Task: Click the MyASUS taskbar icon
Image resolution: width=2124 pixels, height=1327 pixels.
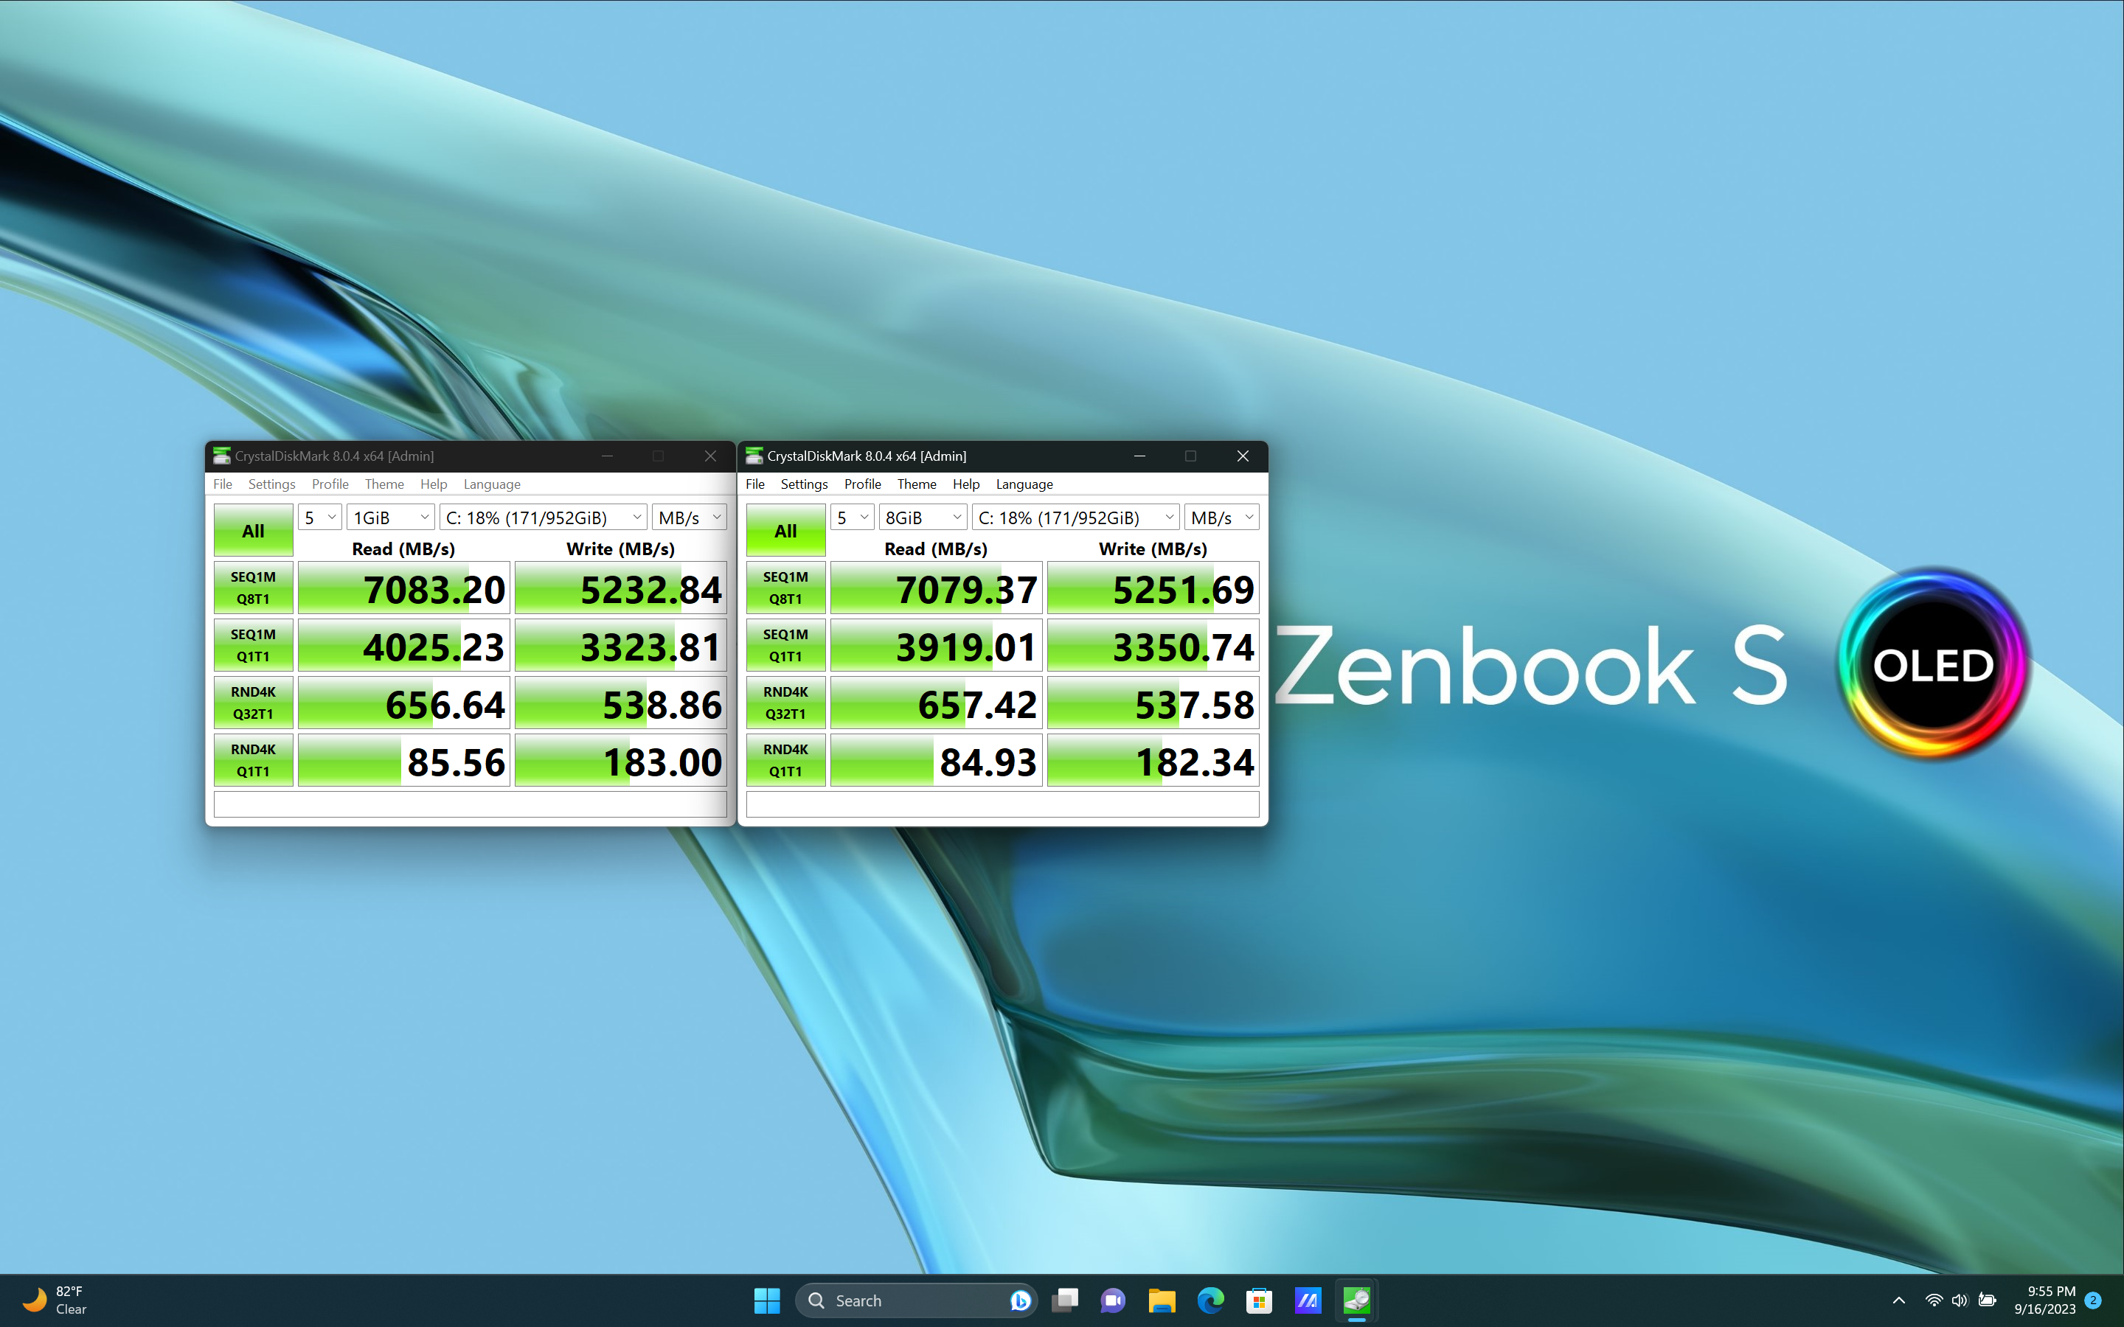Action: 1307,1300
